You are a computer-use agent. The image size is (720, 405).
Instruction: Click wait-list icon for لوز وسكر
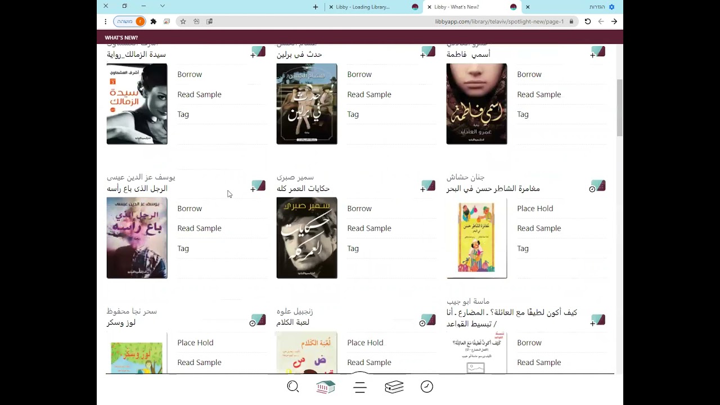pyautogui.click(x=258, y=321)
